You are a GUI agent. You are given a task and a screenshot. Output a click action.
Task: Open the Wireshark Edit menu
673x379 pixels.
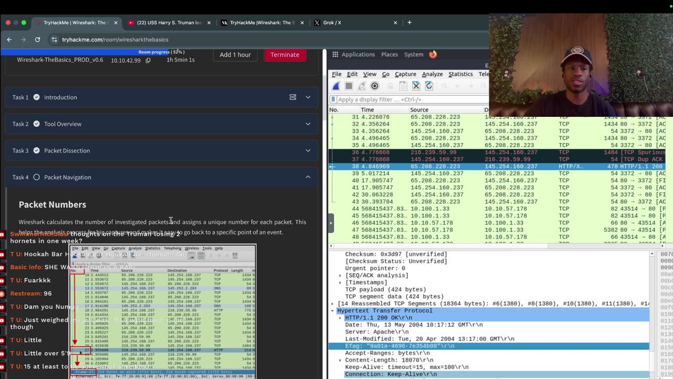[352, 74]
